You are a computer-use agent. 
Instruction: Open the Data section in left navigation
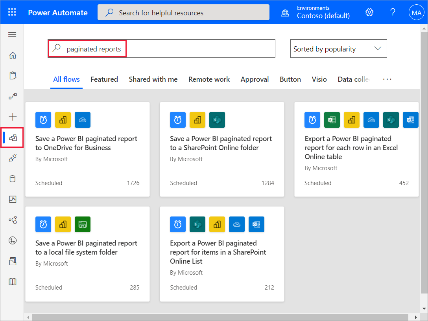[12, 178]
